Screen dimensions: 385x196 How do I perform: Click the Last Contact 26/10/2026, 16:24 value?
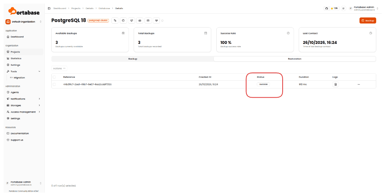(x=320, y=42)
